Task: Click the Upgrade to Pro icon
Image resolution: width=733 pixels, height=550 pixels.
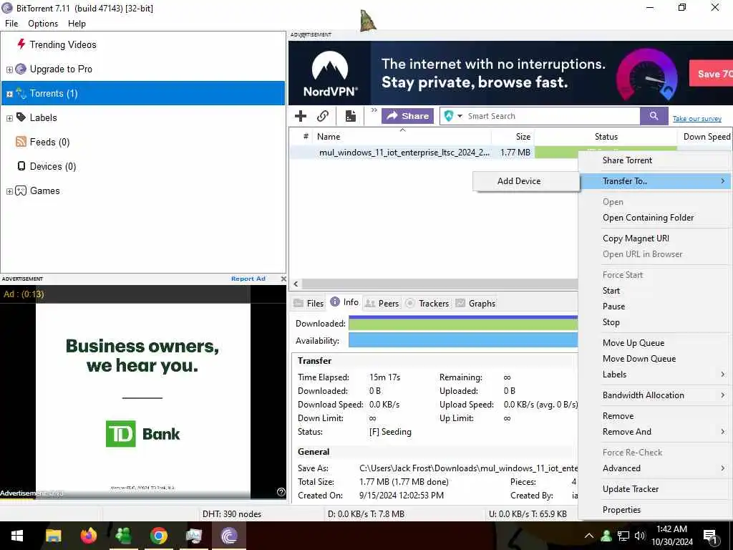Action: (x=21, y=69)
